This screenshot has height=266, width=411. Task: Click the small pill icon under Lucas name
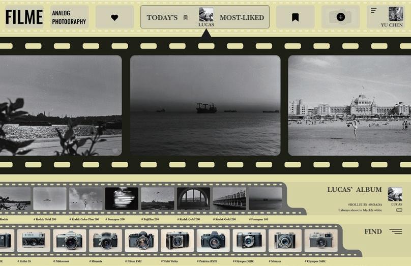[399, 210]
